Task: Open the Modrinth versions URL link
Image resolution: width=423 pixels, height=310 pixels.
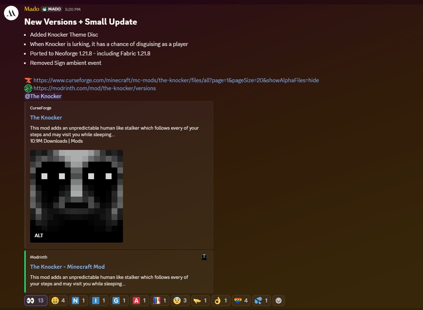Action: click(x=94, y=88)
